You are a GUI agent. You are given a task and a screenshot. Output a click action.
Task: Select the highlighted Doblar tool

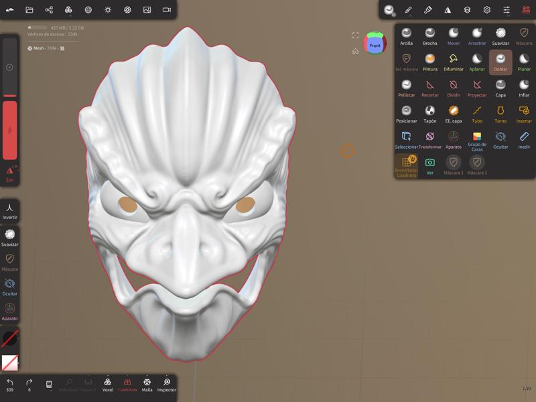pyautogui.click(x=500, y=62)
